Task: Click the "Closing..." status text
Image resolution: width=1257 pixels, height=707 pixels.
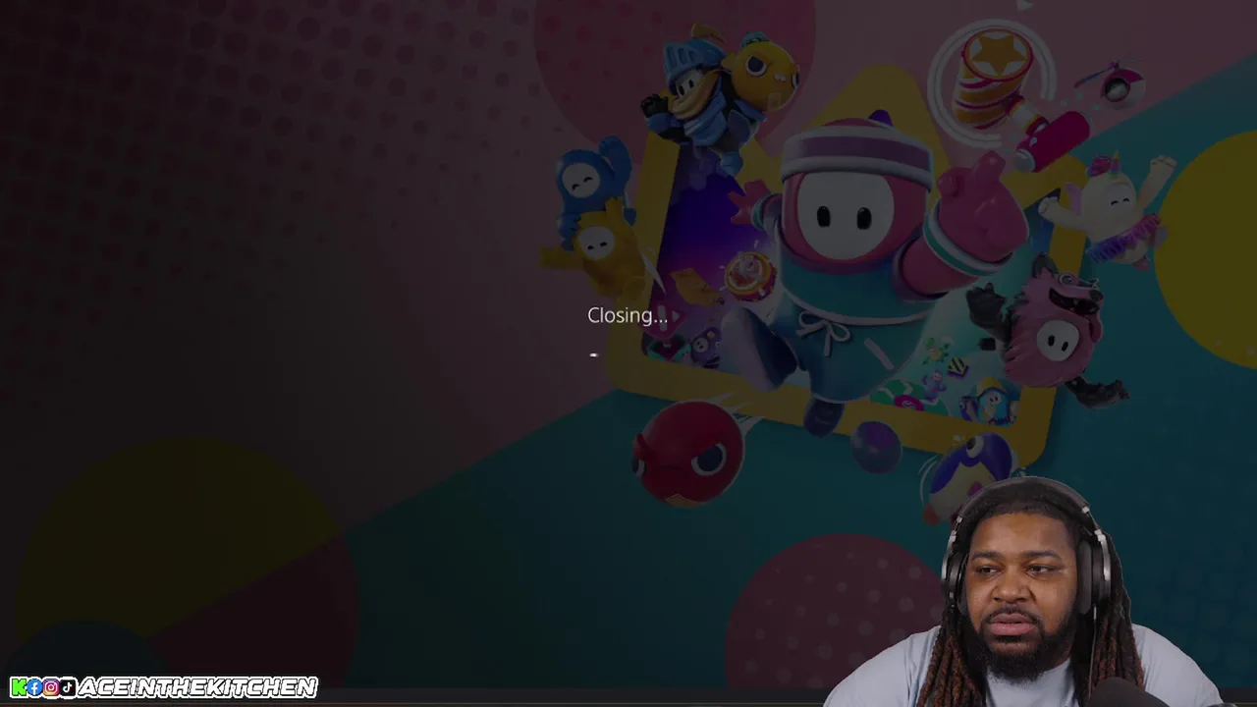Action: pyautogui.click(x=628, y=315)
